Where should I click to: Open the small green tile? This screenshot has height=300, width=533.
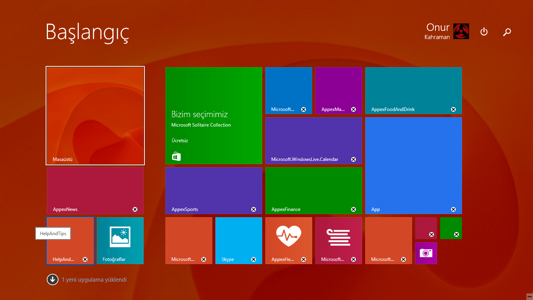[451, 228]
